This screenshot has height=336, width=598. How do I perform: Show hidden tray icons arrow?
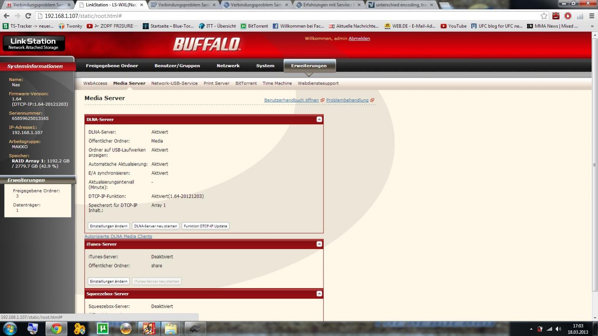(531, 329)
